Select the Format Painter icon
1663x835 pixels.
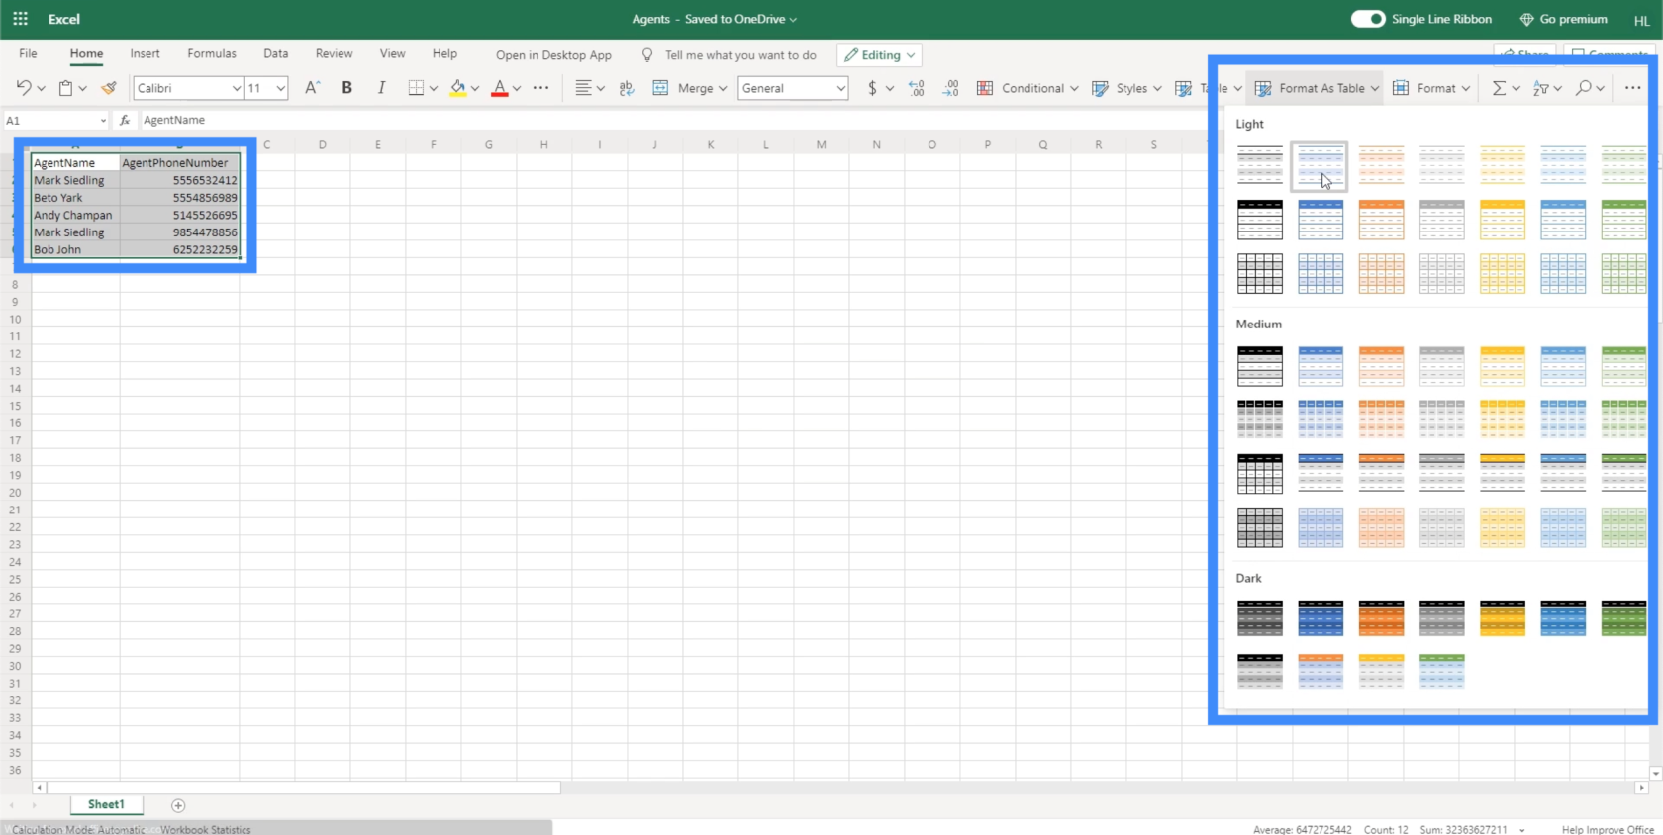(109, 88)
